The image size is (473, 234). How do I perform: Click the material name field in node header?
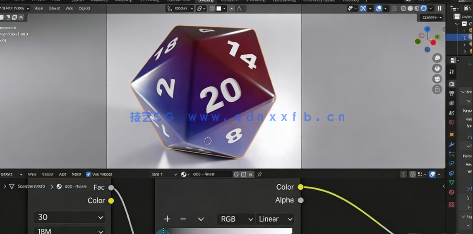(212, 174)
